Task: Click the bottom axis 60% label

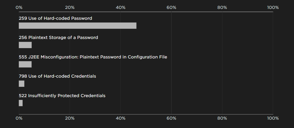Action: (171, 118)
